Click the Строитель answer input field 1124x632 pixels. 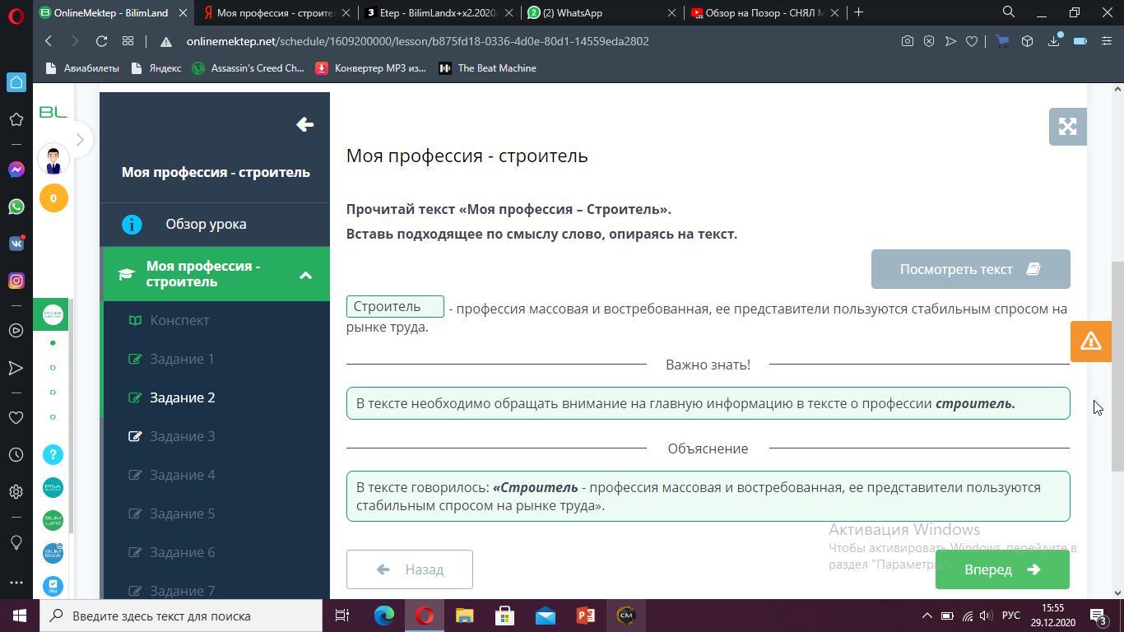tap(395, 307)
